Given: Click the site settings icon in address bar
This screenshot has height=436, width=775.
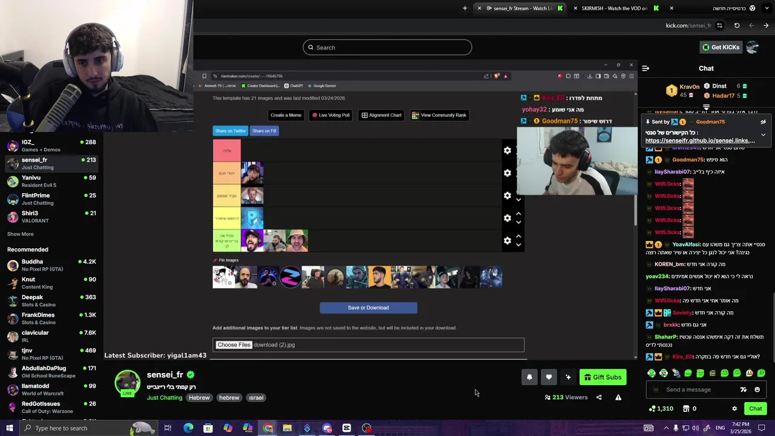Looking at the screenshot, I should tap(719, 25).
